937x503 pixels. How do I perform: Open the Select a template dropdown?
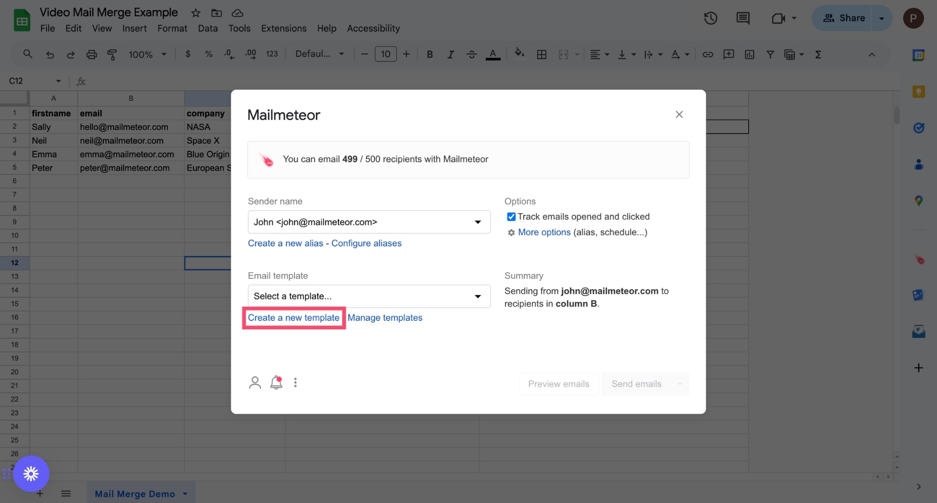point(369,296)
